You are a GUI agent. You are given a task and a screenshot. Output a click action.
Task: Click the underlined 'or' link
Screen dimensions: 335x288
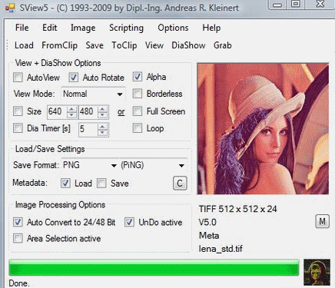point(121,112)
